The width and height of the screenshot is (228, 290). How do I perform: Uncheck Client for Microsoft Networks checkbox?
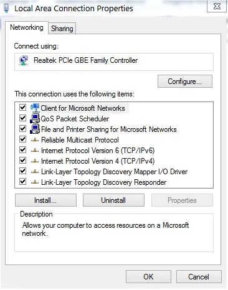(22, 108)
